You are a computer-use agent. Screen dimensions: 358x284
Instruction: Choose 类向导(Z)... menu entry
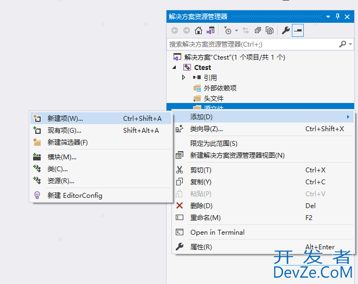(x=263, y=129)
